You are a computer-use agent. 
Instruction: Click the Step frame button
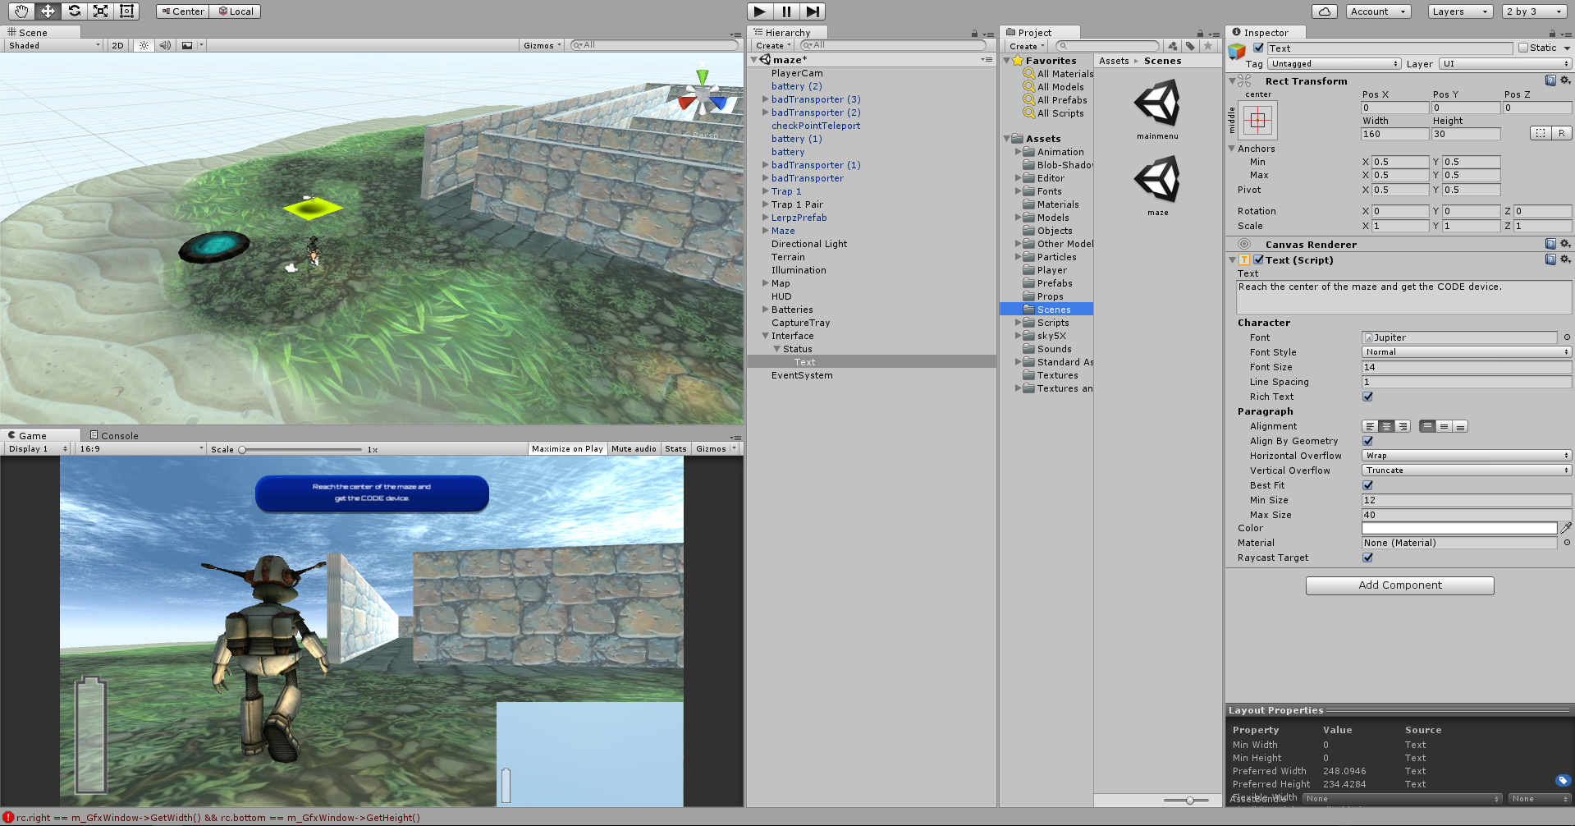pos(813,11)
